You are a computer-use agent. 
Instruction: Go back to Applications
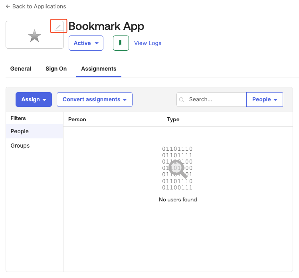point(36,6)
